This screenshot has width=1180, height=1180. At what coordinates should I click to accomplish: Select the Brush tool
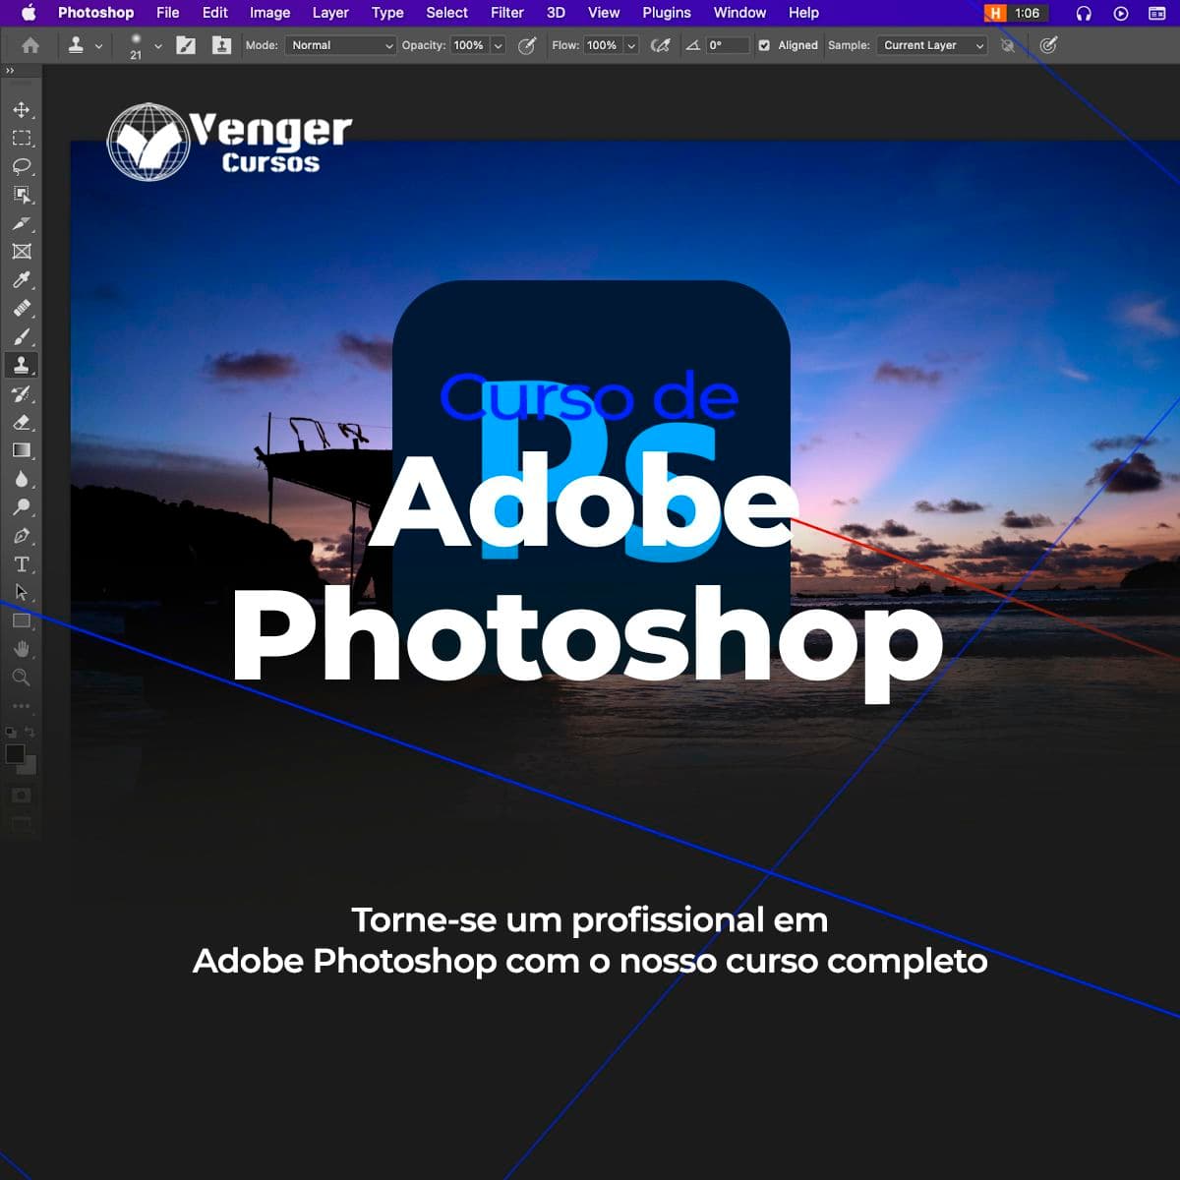pos(22,337)
